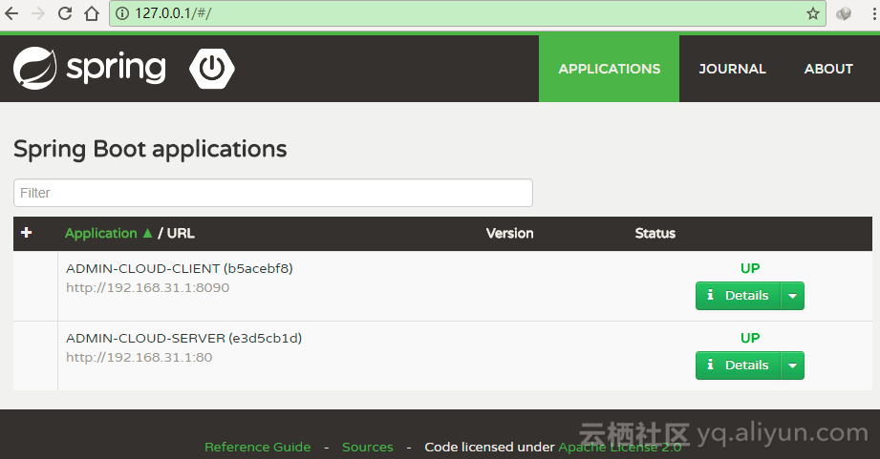The height and width of the screenshot is (459, 880).
Task: Click UP status of ADMIN-CLOUD-CLIENT
Action: tap(750, 268)
